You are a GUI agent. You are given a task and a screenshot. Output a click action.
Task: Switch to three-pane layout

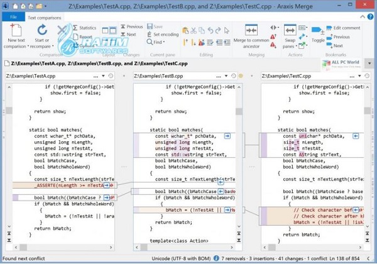(112, 30)
